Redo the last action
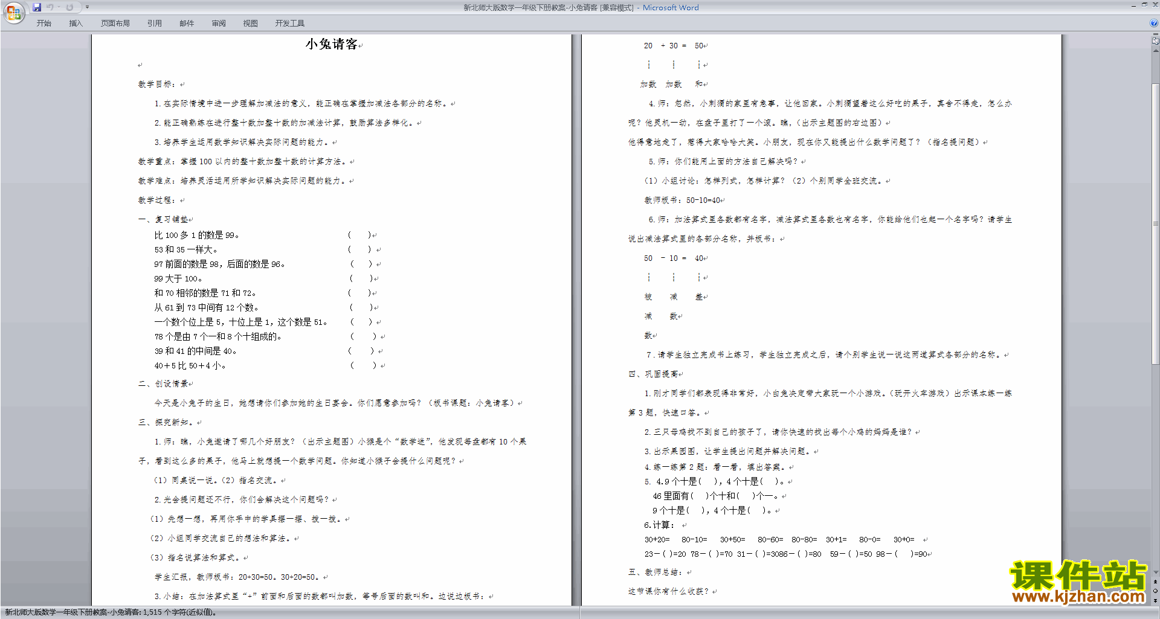The height and width of the screenshot is (619, 1160). pyautogui.click(x=69, y=7)
